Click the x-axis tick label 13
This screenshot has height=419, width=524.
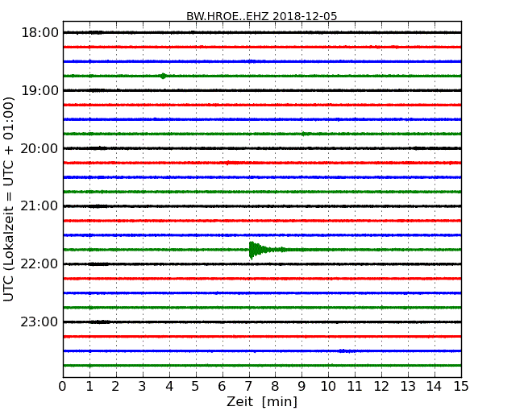(408, 387)
